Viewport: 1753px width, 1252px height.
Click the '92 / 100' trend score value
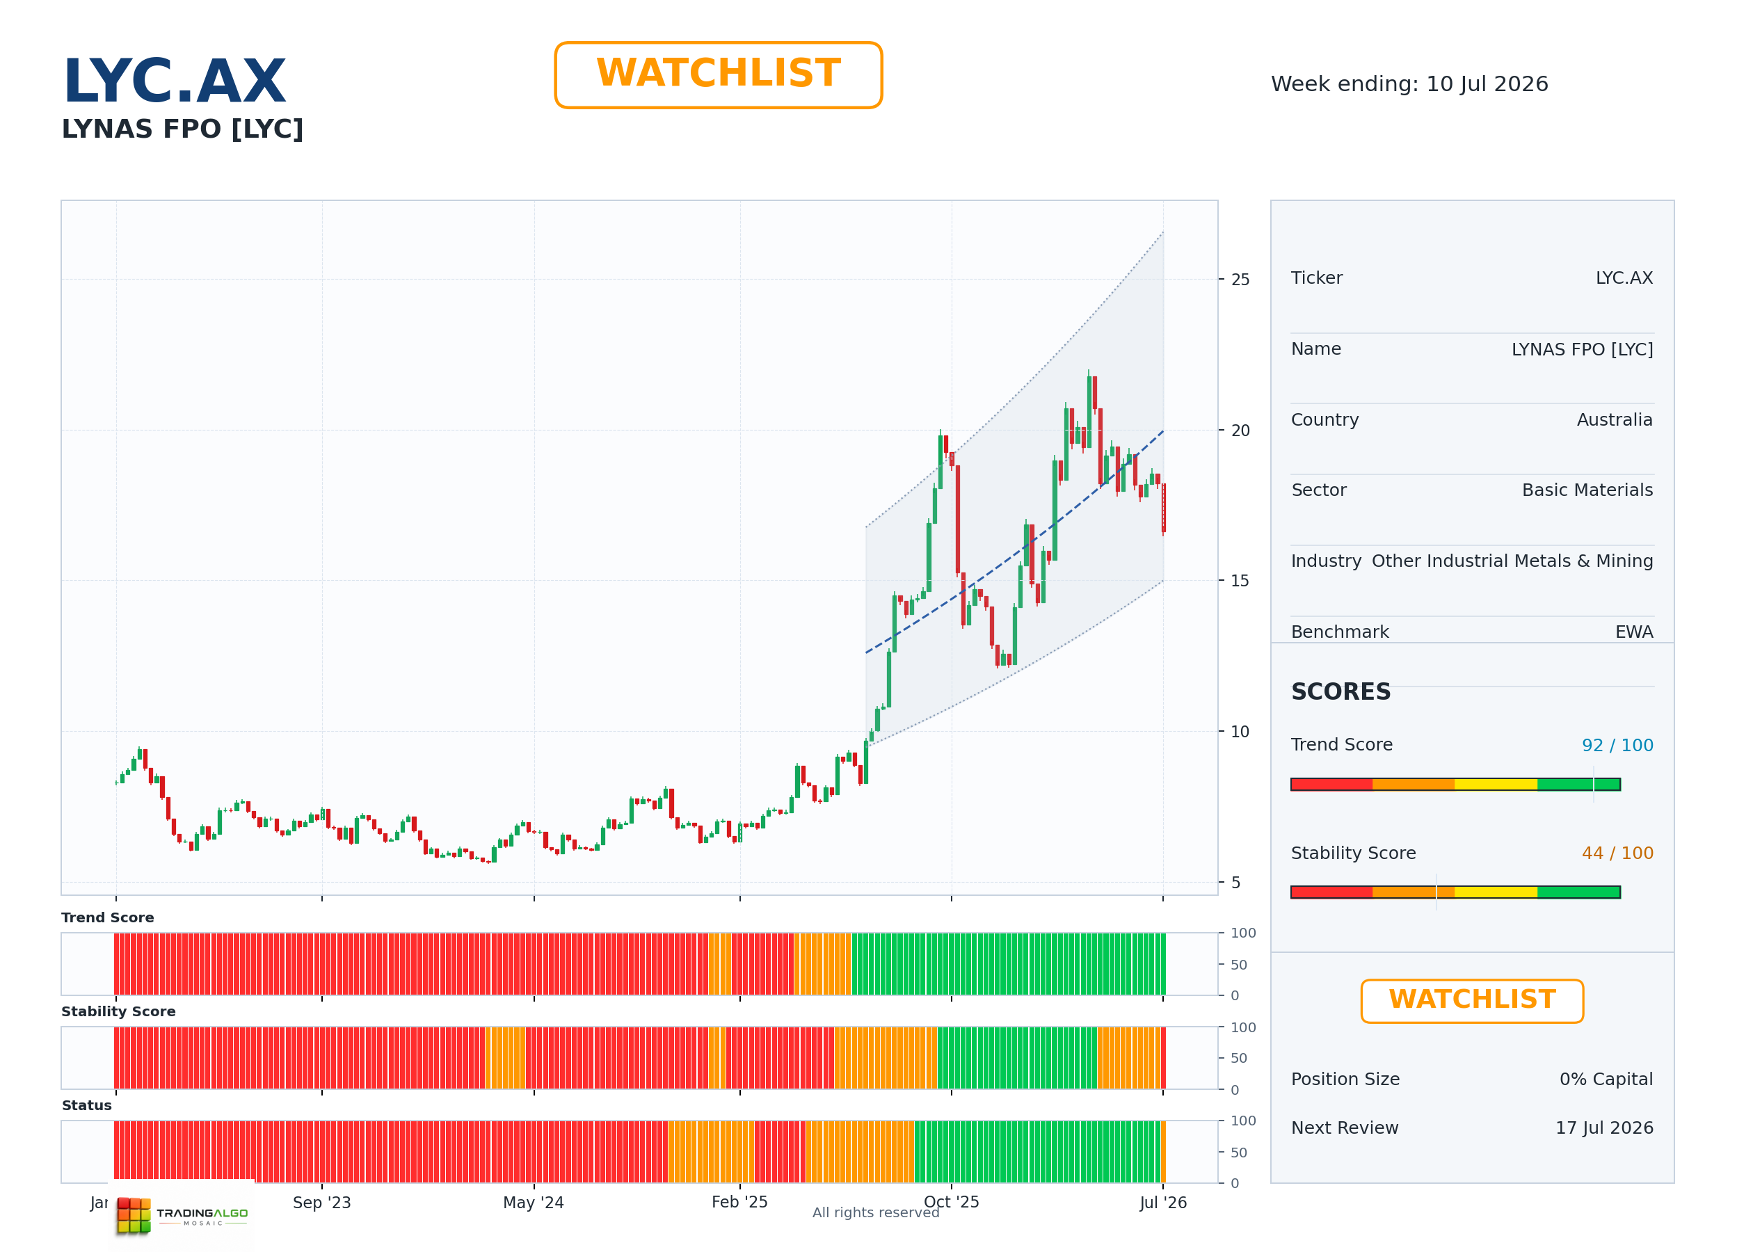point(1617,745)
